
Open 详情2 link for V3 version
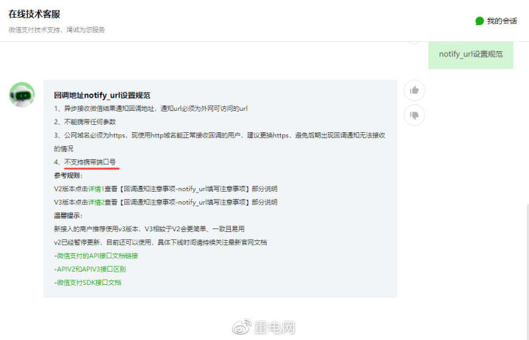pyautogui.click(x=96, y=202)
